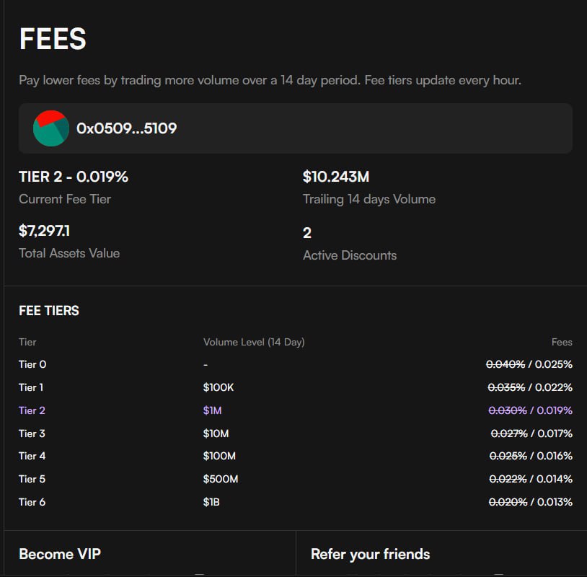Screen dimensions: 587x577
Task: Open the Refer your friends section
Action: 370,554
